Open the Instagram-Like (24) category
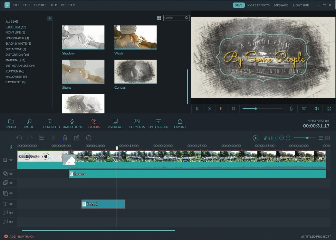Screen dimensions: 336x240 coord(20,66)
